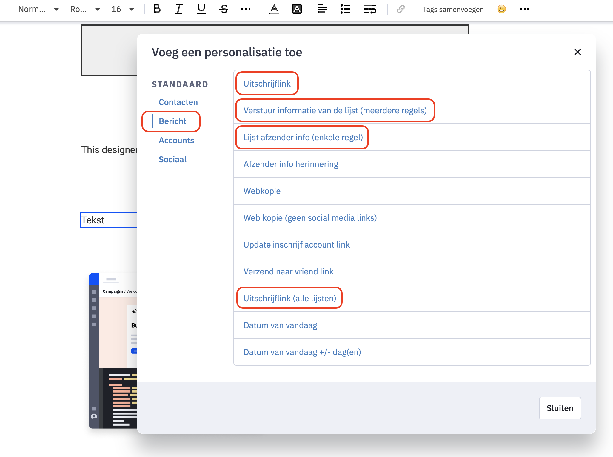This screenshot has width=613, height=457.
Task: Open the text color picker
Action: (274, 9)
